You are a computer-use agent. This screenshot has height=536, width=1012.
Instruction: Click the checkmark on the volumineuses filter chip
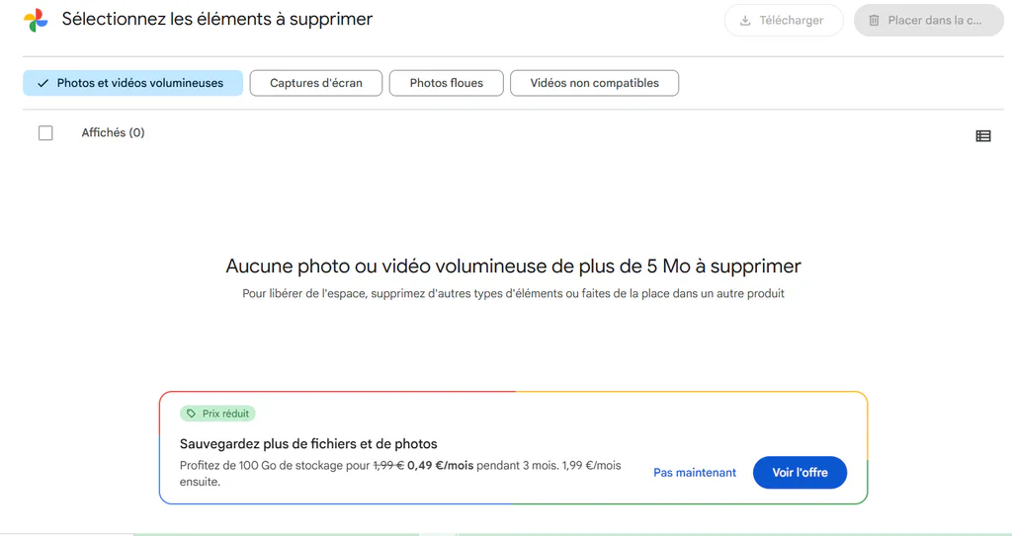pos(42,83)
